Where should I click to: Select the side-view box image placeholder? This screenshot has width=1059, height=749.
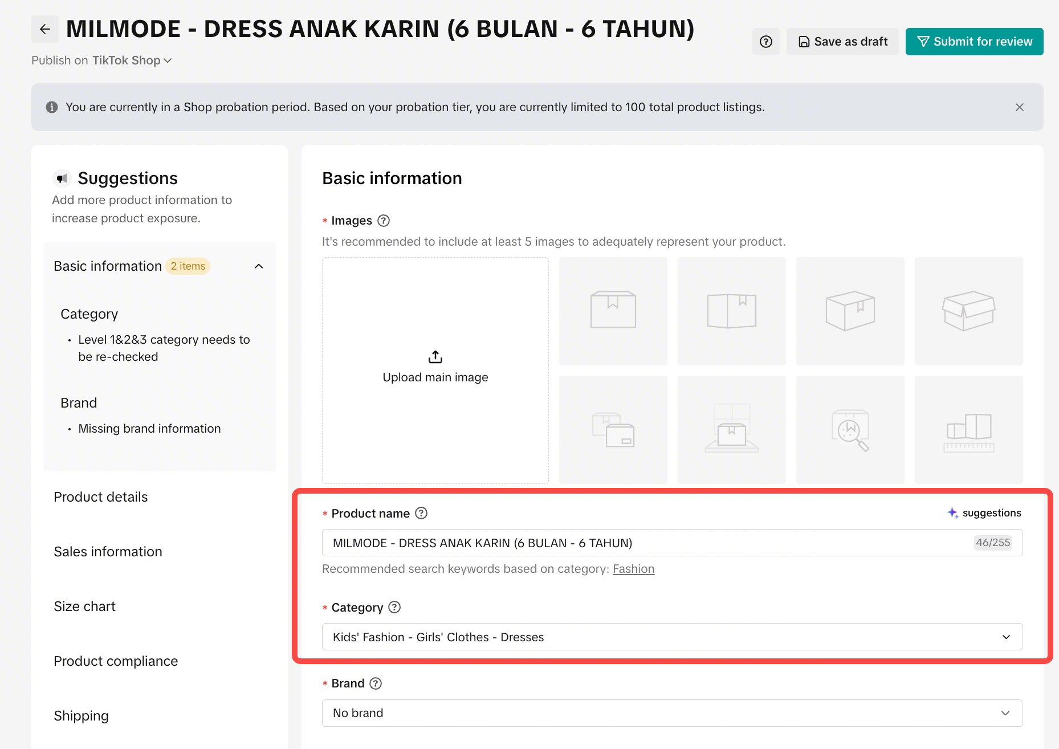click(732, 311)
